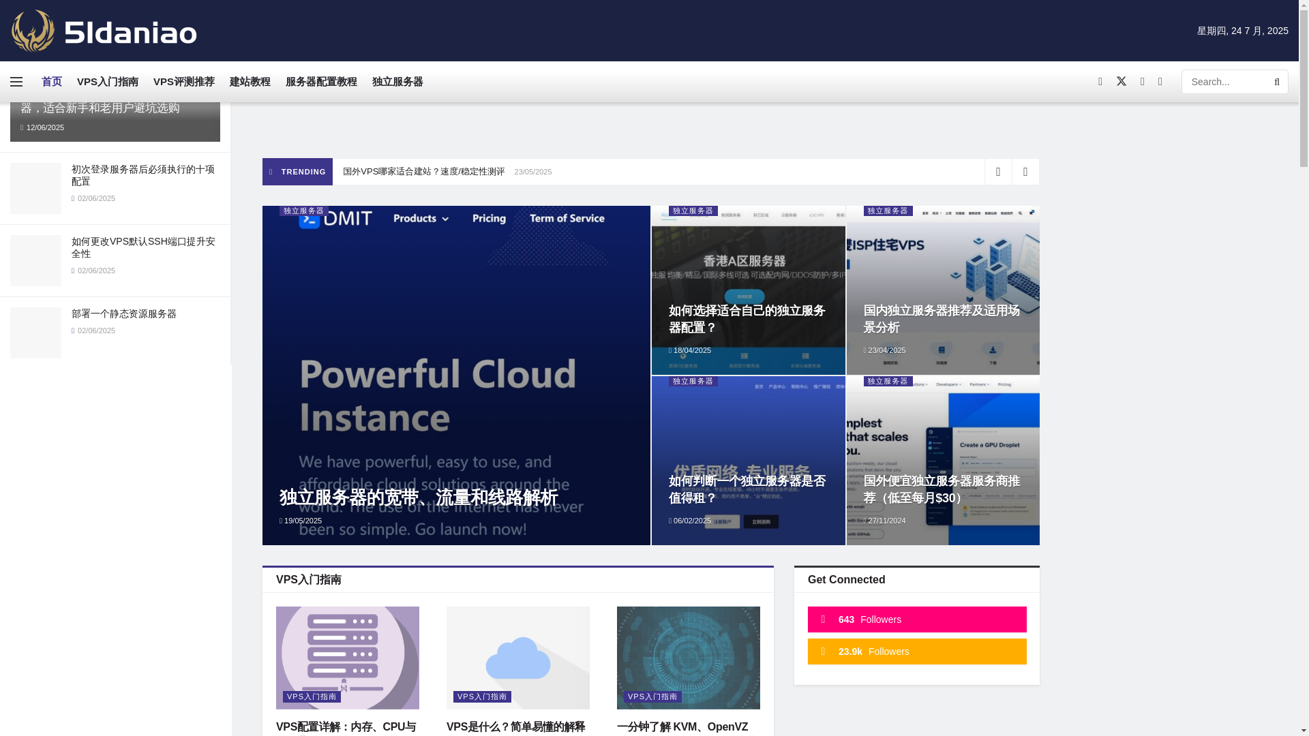This screenshot has height=736, width=1309.
Task: Open article 国外便宜独立服务器服务商推荐
Action: [942, 489]
